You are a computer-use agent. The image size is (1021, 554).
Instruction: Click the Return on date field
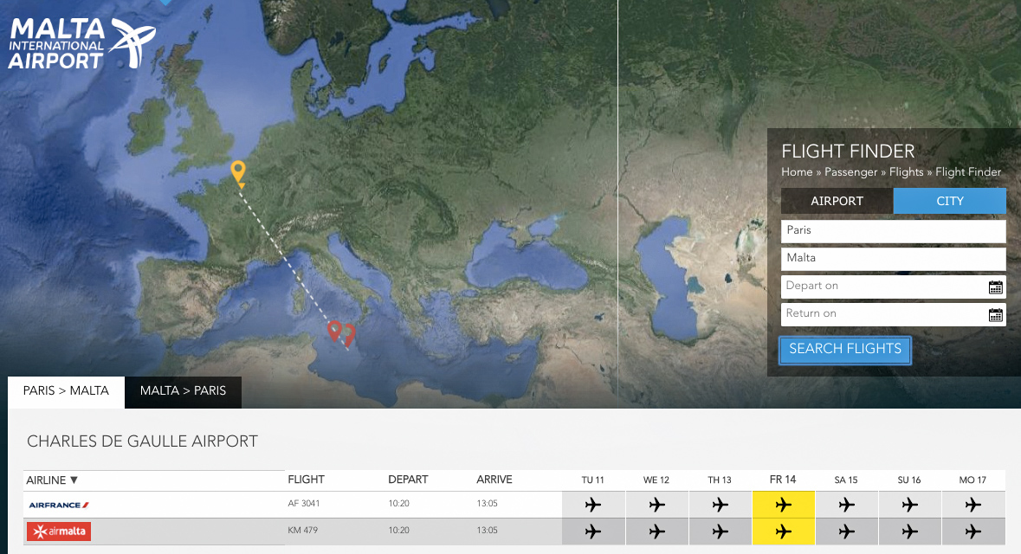[894, 315]
